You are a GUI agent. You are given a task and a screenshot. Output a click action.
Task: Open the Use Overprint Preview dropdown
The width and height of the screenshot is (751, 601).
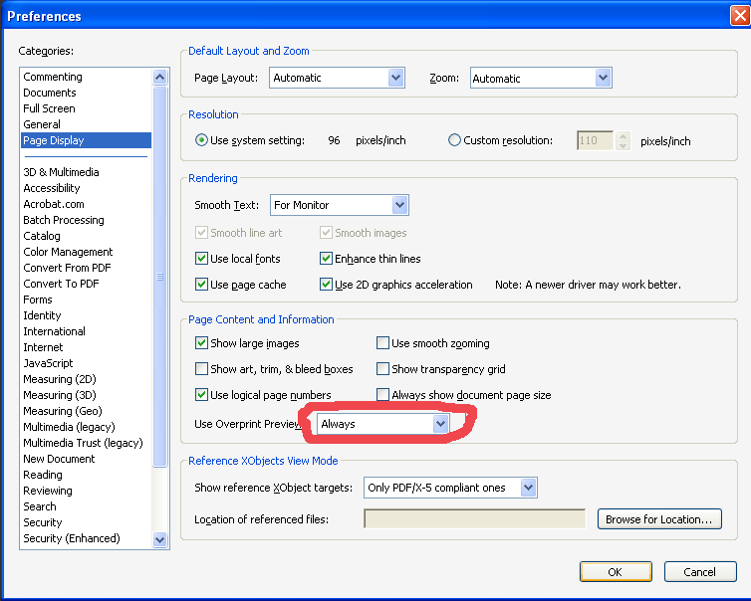(382, 424)
